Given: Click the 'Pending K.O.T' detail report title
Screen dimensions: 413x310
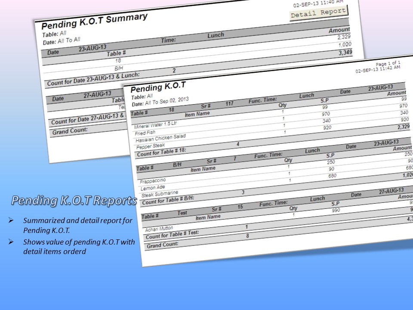Looking at the screenshot, I should tap(158, 87).
